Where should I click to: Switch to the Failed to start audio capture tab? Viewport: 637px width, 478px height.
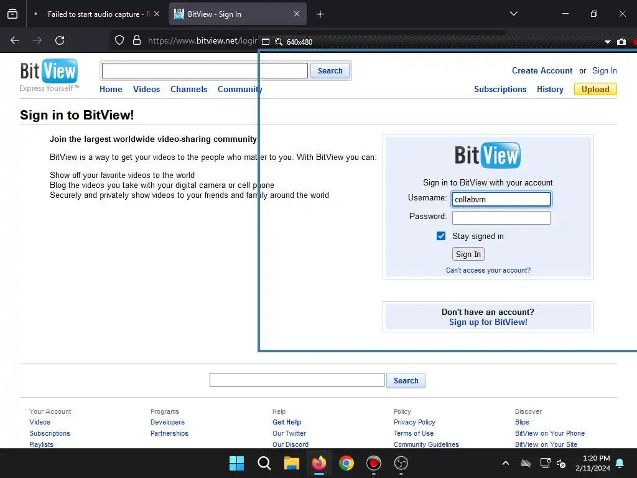point(96,14)
